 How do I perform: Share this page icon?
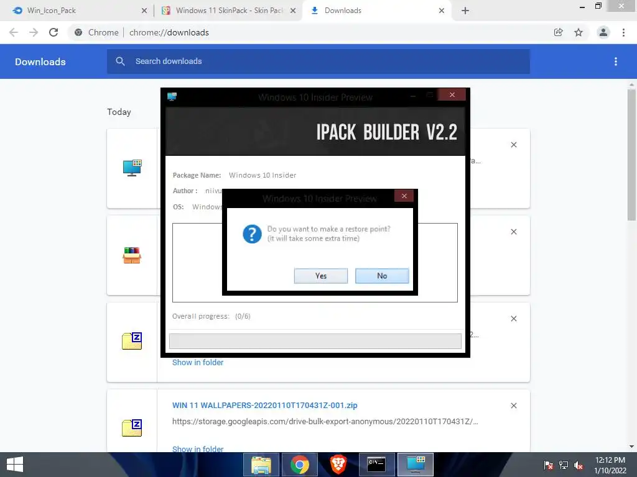coord(559,32)
